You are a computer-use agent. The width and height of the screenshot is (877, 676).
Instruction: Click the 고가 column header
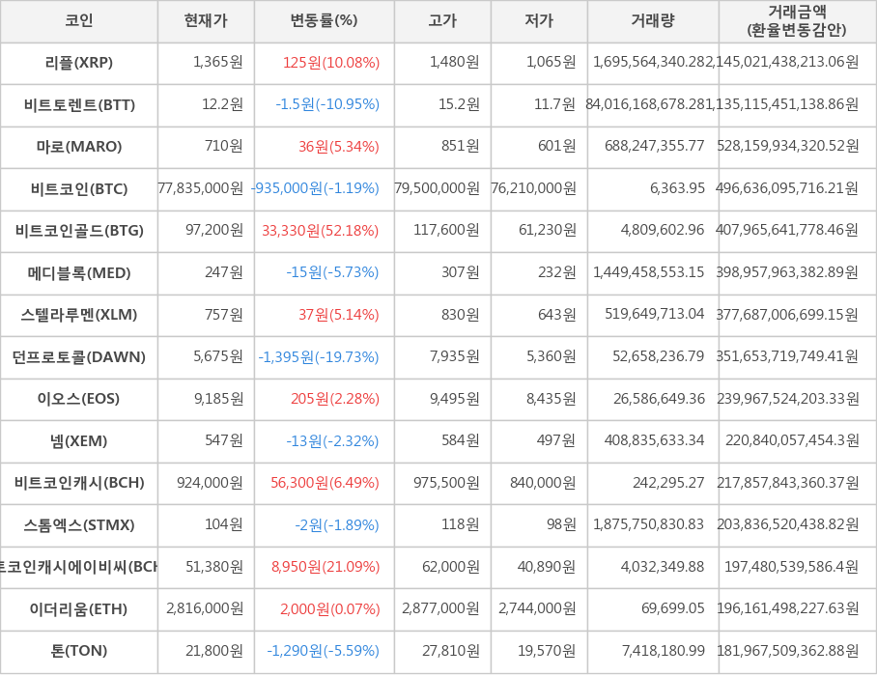pyautogui.click(x=442, y=21)
